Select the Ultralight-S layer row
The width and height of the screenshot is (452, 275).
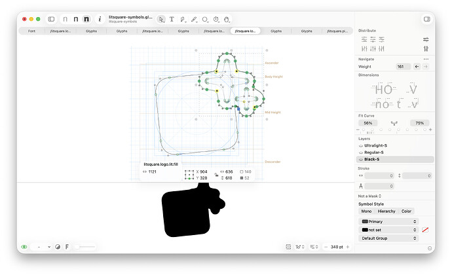395,145
